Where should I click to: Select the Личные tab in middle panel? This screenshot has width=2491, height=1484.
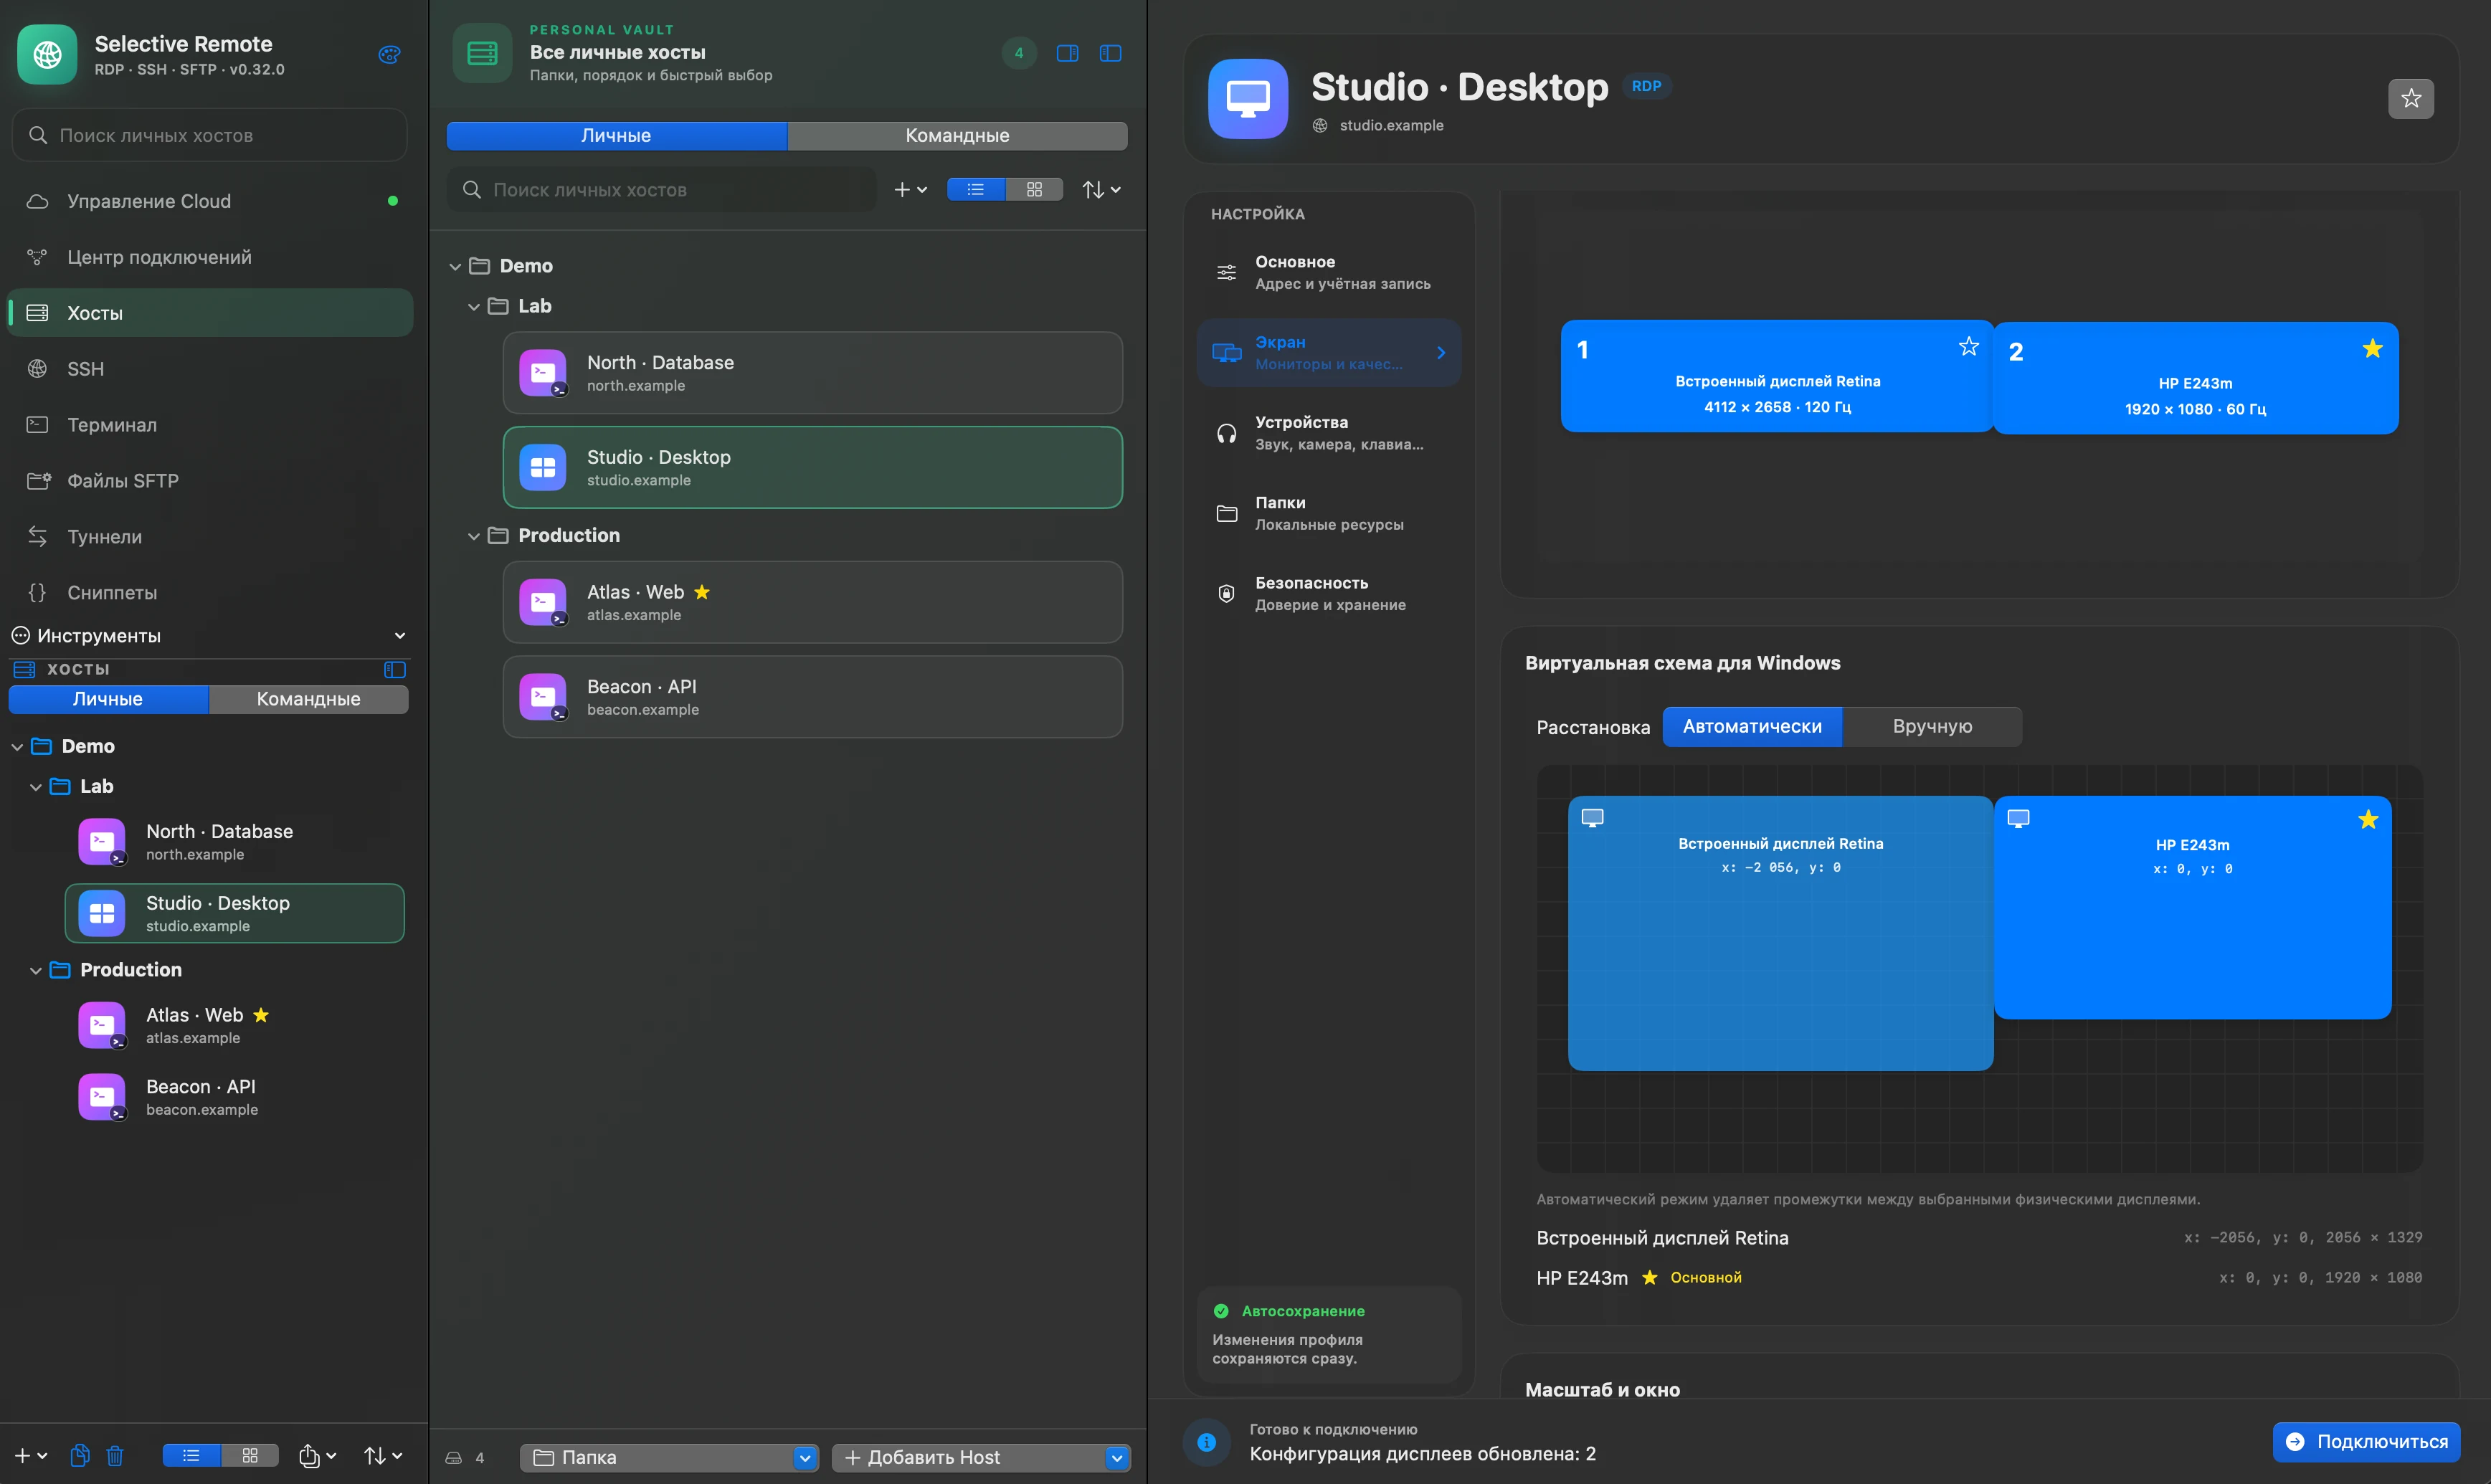point(616,136)
